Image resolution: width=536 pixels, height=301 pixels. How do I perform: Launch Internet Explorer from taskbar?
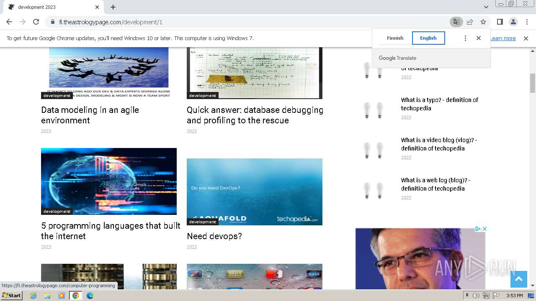point(33,296)
